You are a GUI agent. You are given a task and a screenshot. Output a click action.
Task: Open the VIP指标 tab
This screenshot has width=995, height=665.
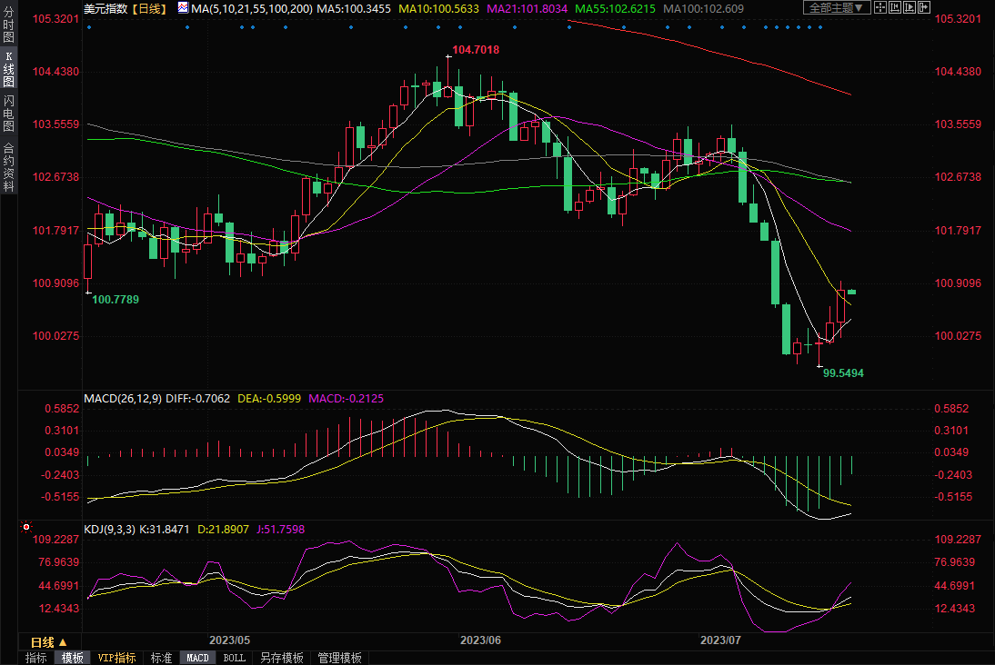(x=116, y=658)
